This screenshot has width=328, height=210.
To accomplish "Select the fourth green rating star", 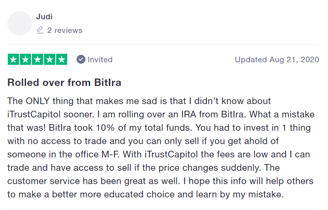I will (49, 59).
